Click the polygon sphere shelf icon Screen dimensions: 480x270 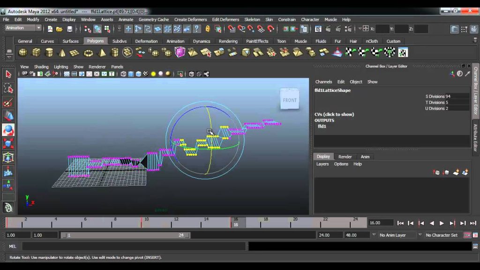(23, 52)
